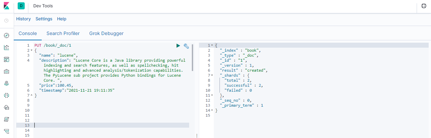The width and height of the screenshot is (431, 138).
Task: Open console Settings
Action: 44,19
